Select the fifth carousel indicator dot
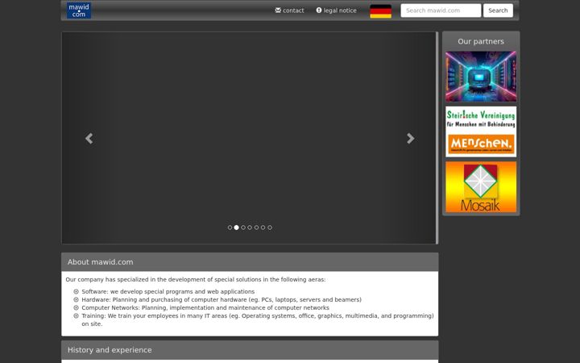Viewport: 580px width, 363px height. (256, 227)
